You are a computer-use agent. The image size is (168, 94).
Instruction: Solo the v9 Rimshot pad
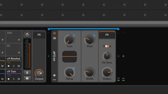(x=14, y=66)
